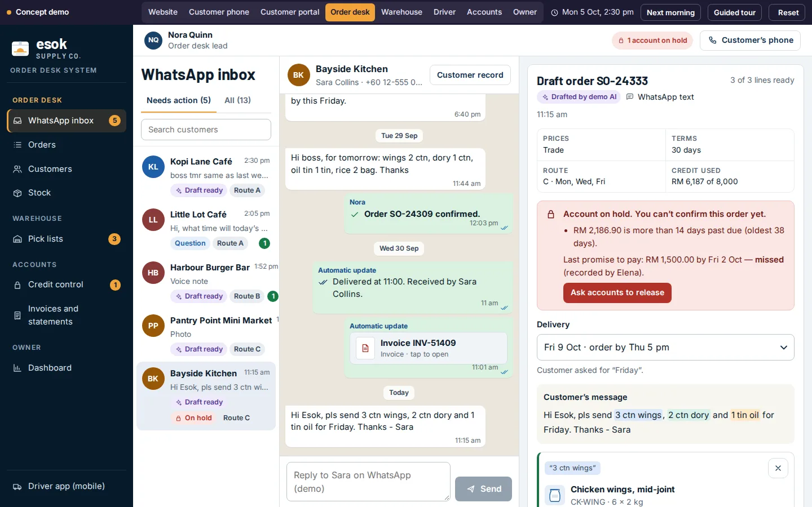Viewport: 812px width, 507px height.
Task: Click the Invoices and statements document icon
Action: tap(17, 315)
